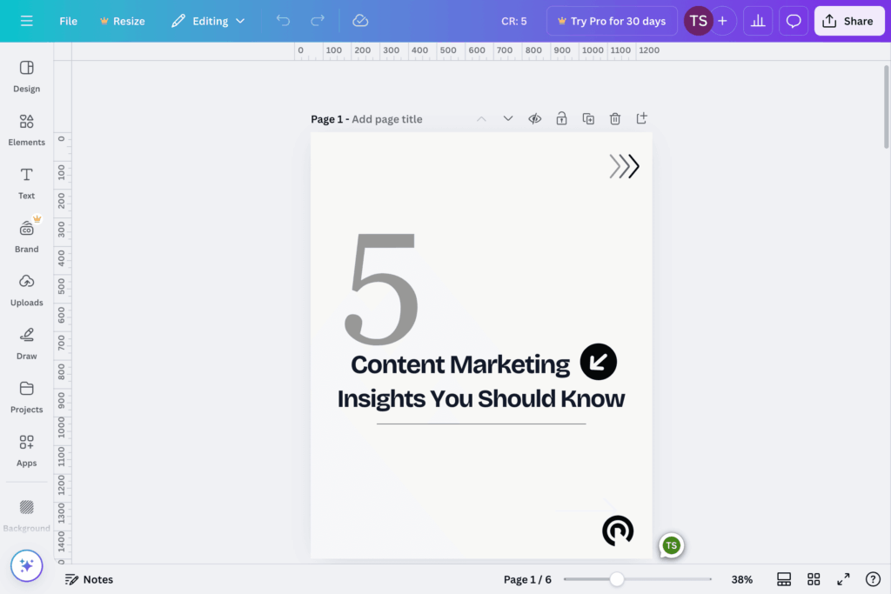Open the File menu
The image size is (891, 594).
pyautogui.click(x=68, y=21)
